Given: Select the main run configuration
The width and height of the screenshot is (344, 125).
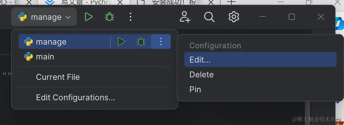Looking at the screenshot, I should (45, 57).
